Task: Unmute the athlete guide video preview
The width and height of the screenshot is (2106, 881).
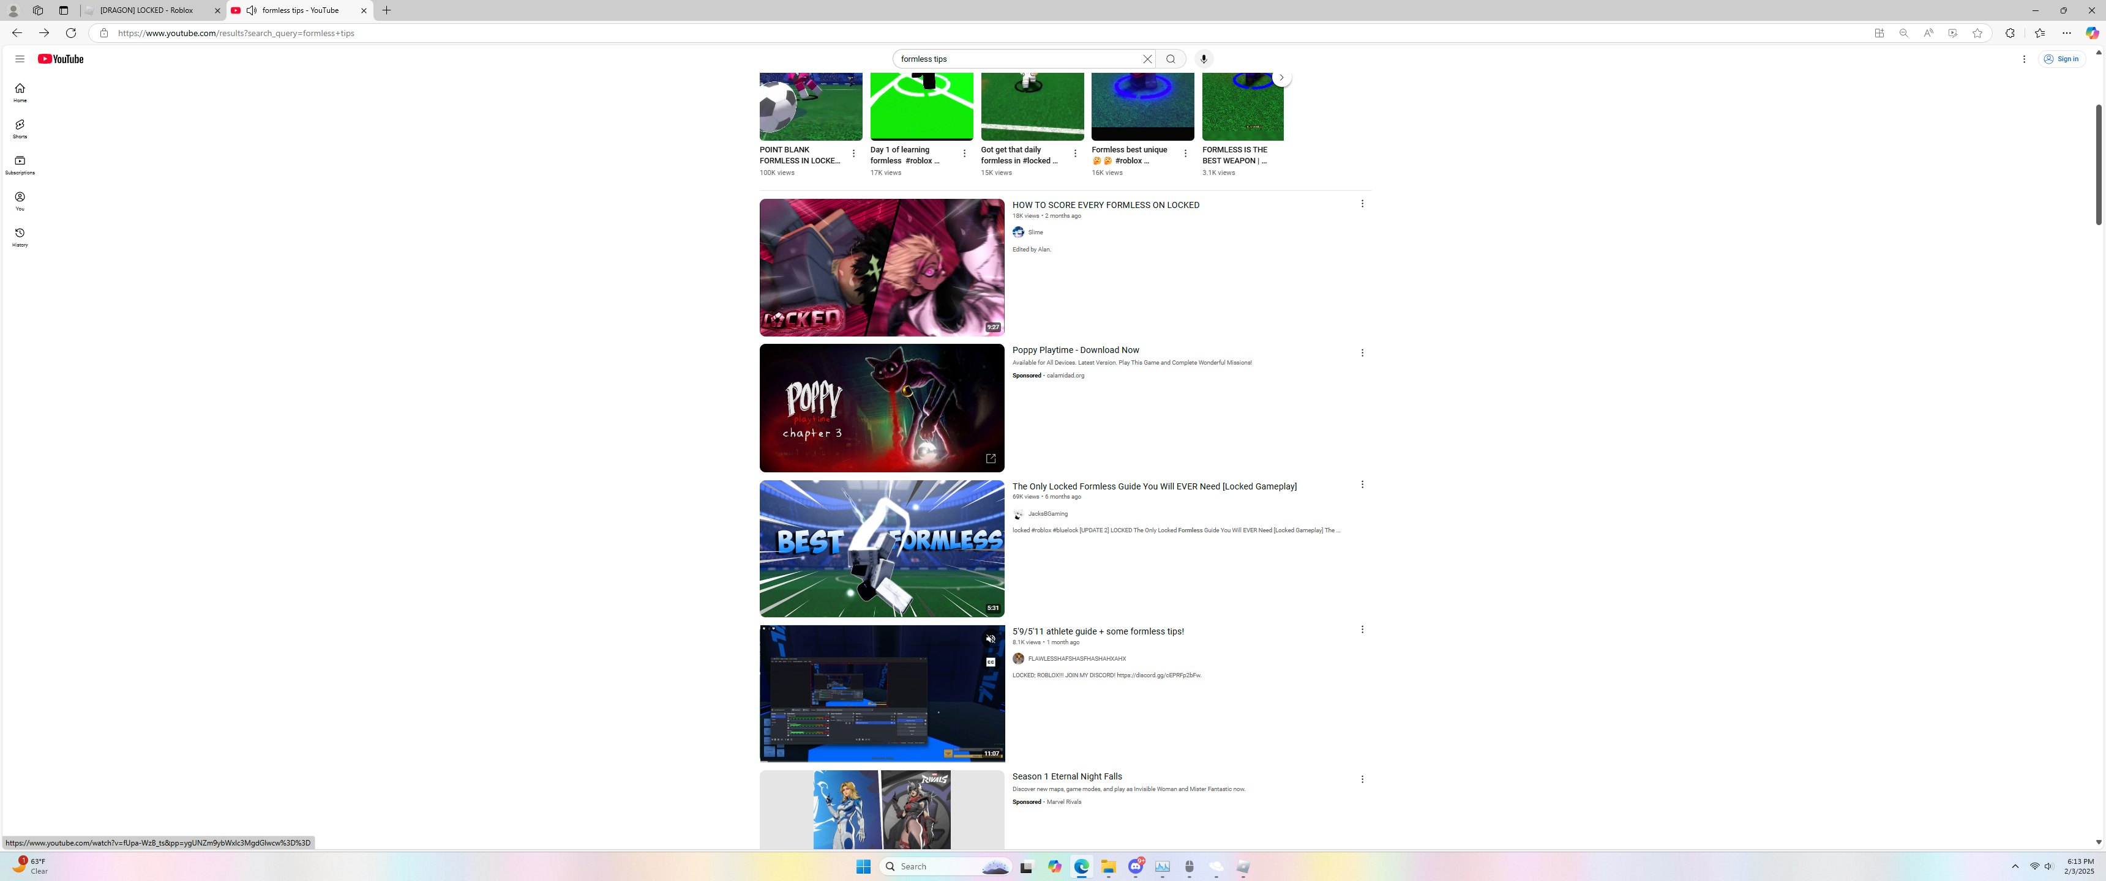Action: click(990, 639)
